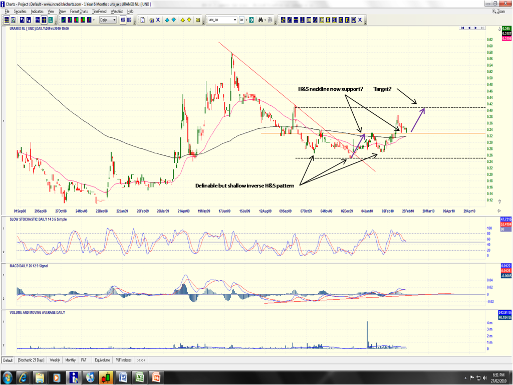Click the redo arrow toolbar icon
Viewport: 513px width, 385px height.
point(29,20)
